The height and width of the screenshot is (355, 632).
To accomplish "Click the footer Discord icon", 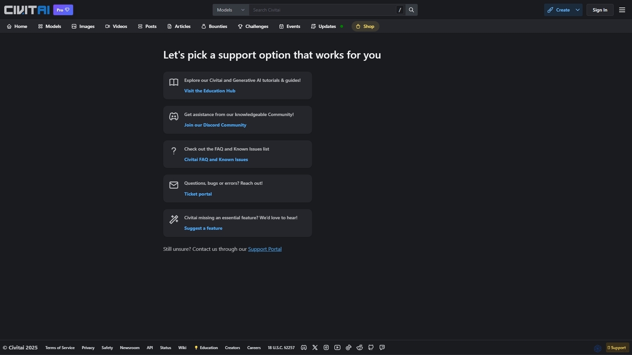I will (x=304, y=348).
